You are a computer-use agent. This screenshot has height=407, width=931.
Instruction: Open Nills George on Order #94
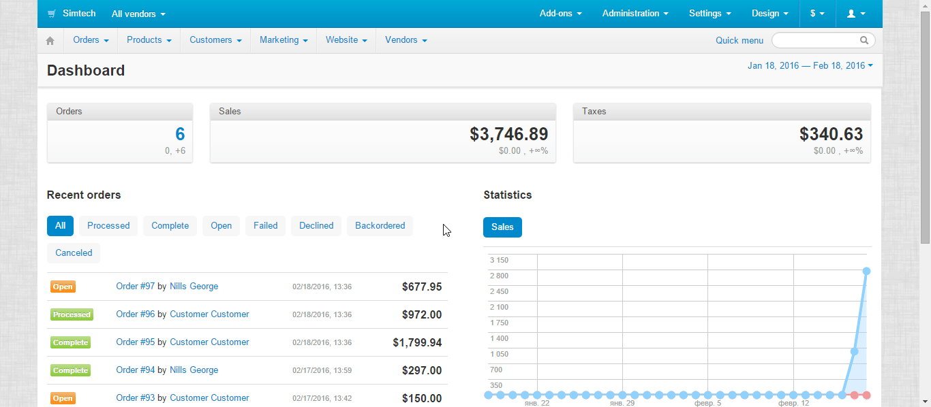194,370
